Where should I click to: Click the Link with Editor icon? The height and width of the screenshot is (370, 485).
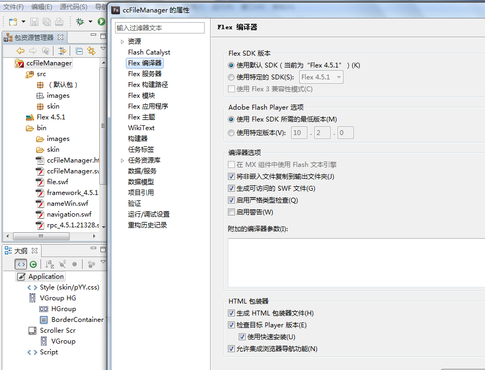coord(91,51)
